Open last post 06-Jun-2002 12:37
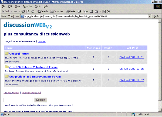Screen dimensions: 162x117 pyautogui.click(x=131, y=80)
